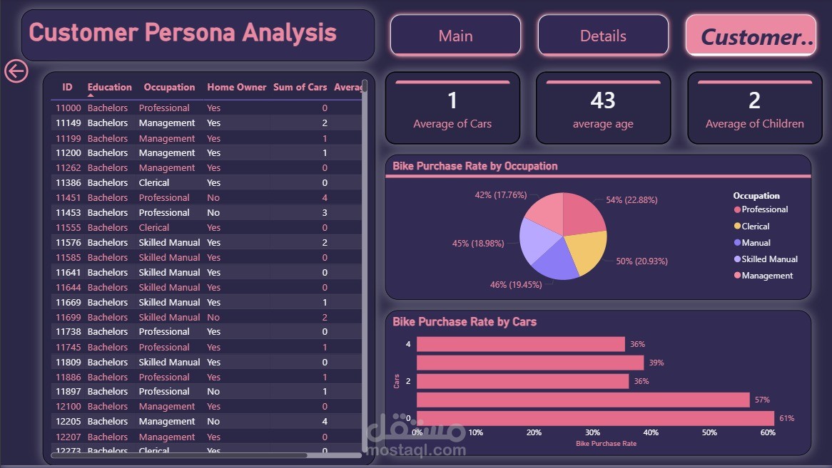
Task: Sort table by Sum of Cars header
Action: 300,87
